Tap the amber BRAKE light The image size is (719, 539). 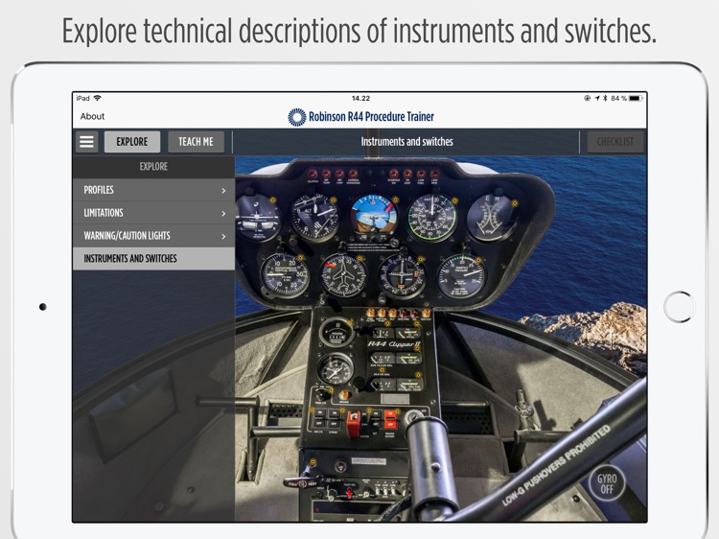343,395
